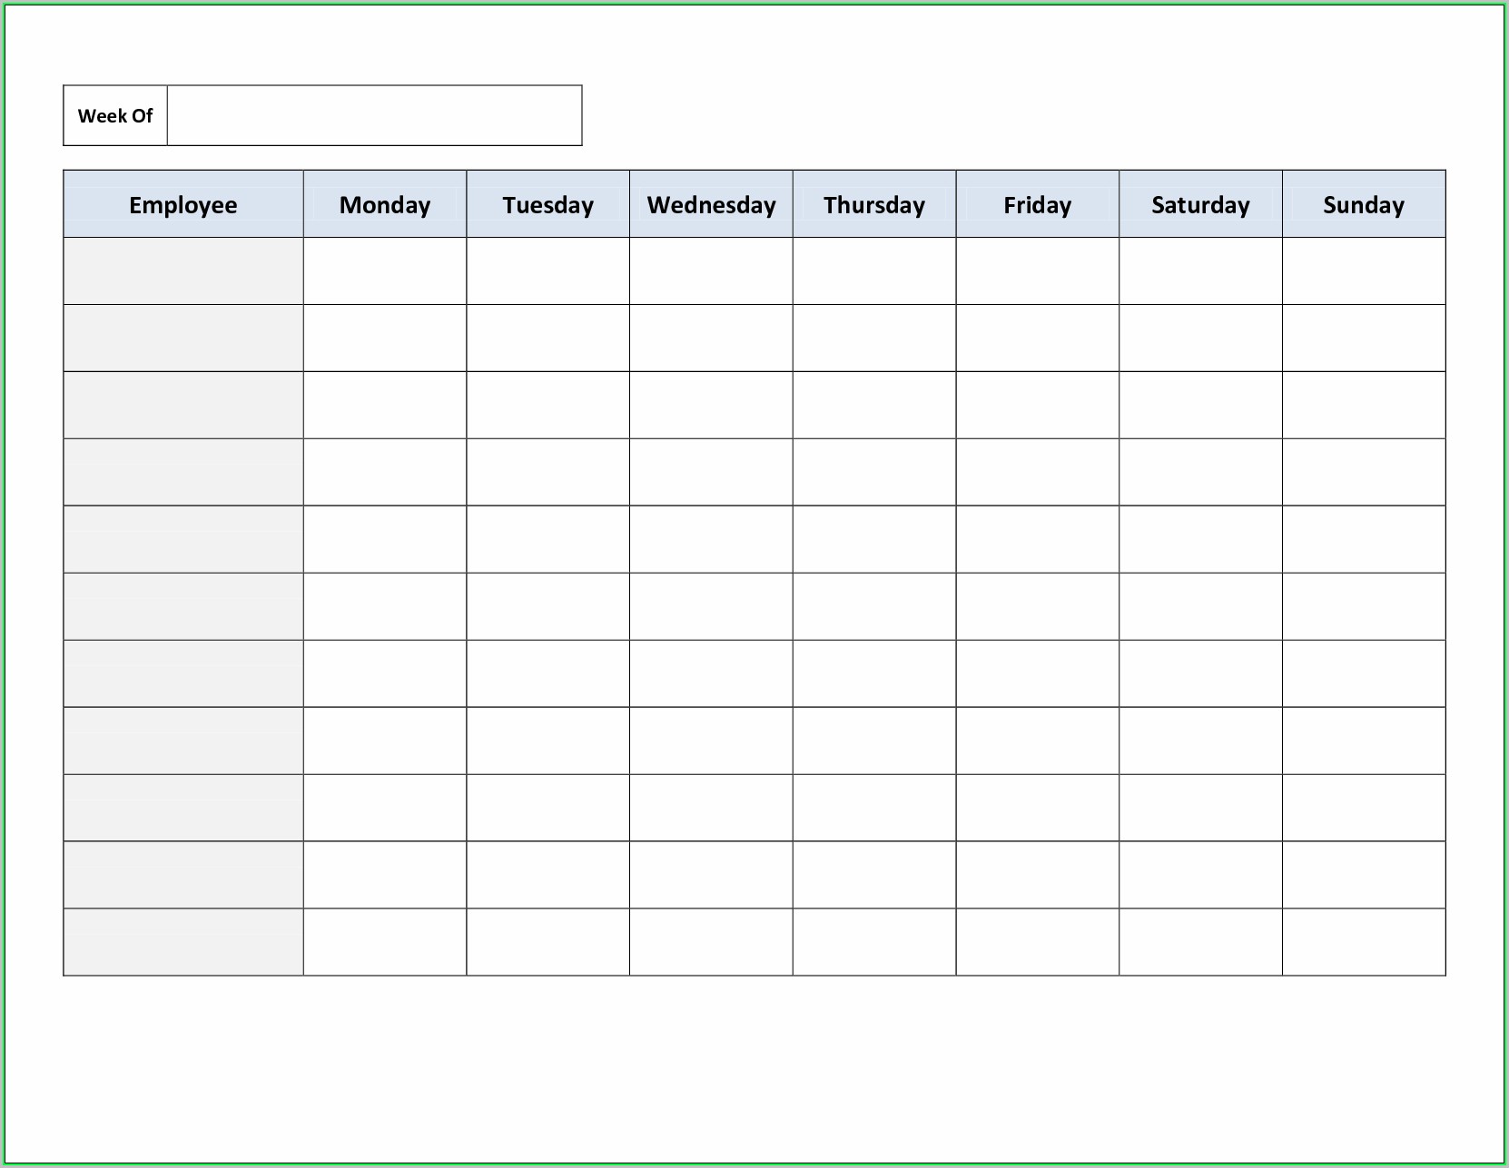Click the Saturday column header
The image size is (1509, 1168).
tap(1200, 204)
